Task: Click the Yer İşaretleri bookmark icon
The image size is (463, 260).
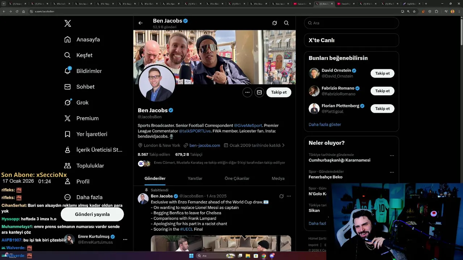Action: point(68,134)
